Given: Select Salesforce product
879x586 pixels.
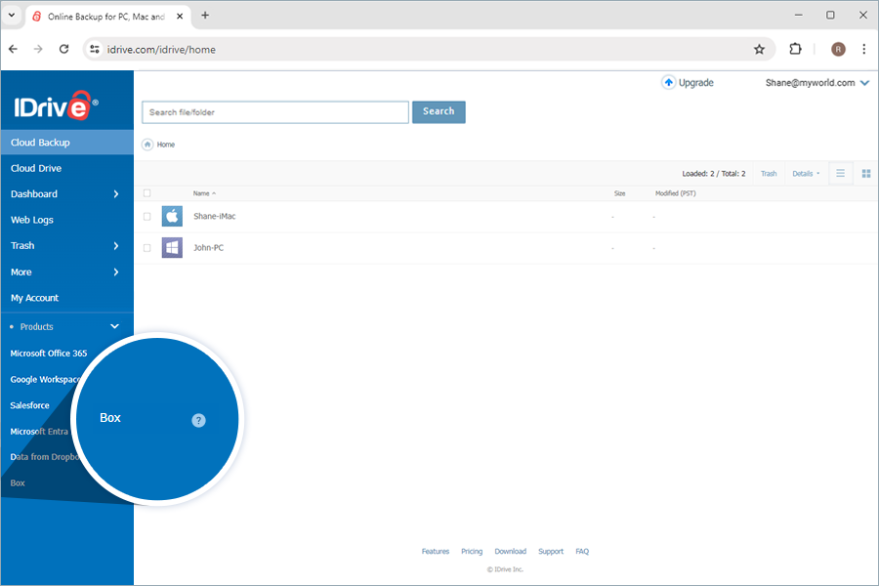Looking at the screenshot, I should tap(29, 405).
